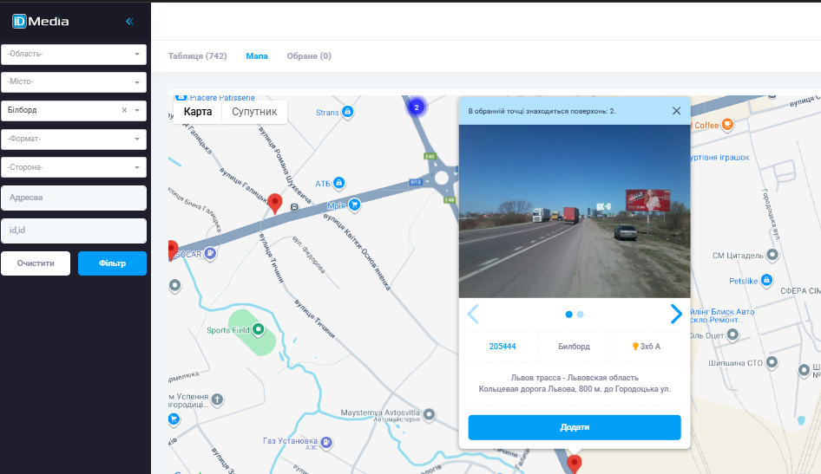
Task: Click the Petslike shop marker
Action: point(766,280)
